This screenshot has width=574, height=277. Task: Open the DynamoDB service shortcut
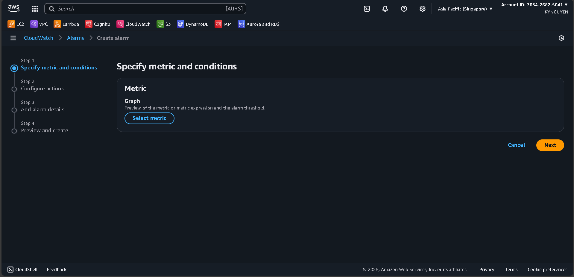coord(193,24)
